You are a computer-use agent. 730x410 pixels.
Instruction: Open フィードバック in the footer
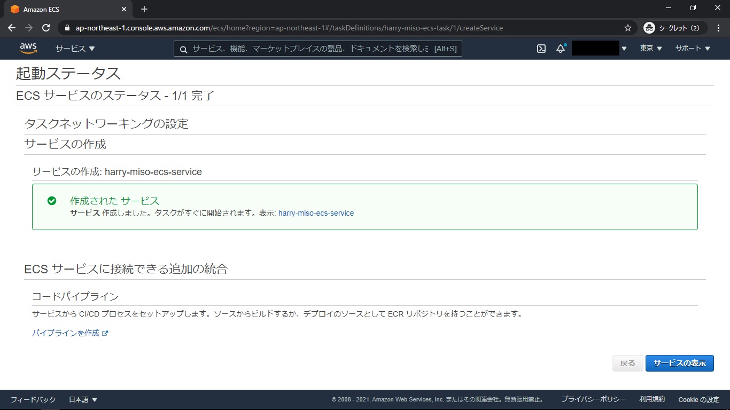click(33, 399)
